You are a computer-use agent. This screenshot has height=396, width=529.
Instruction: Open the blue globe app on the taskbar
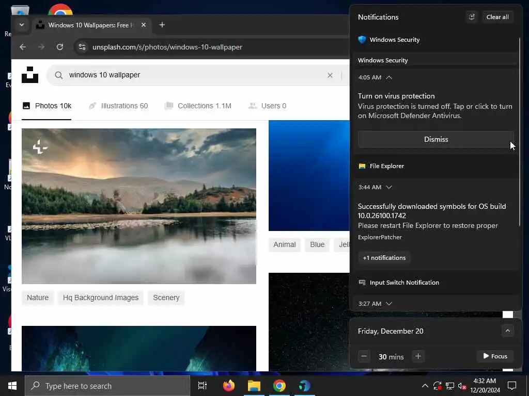pyautogui.click(x=305, y=386)
